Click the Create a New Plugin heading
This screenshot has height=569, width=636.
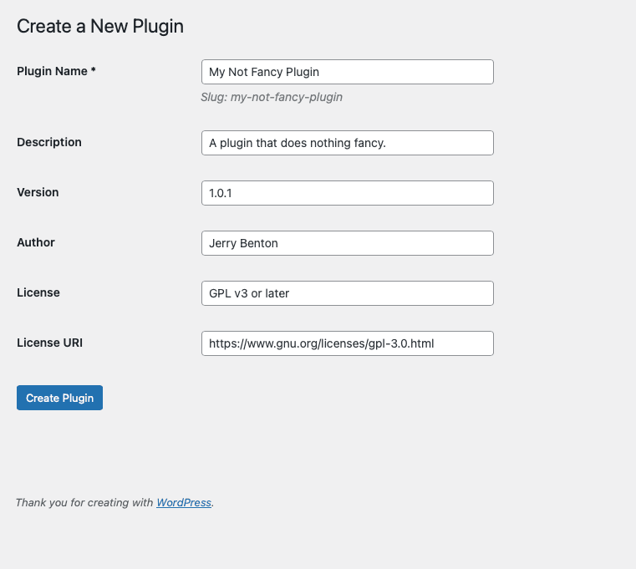100,26
